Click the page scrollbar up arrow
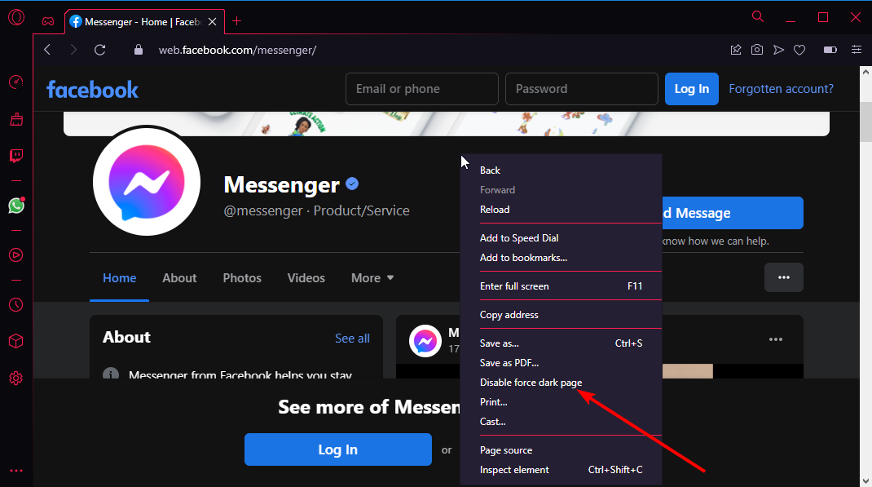 point(865,72)
